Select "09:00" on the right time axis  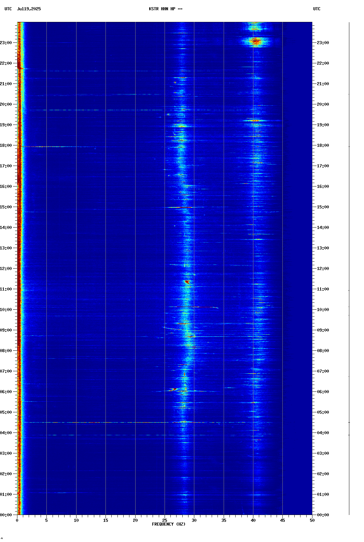[x=323, y=330]
